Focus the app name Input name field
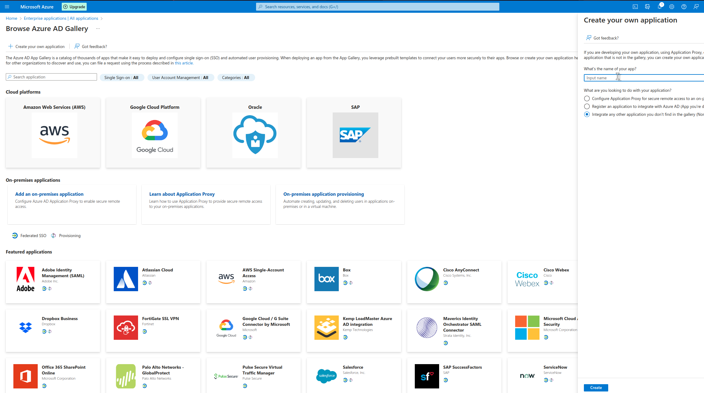Image resolution: width=704 pixels, height=393 pixels. click(x=644, y=78)
